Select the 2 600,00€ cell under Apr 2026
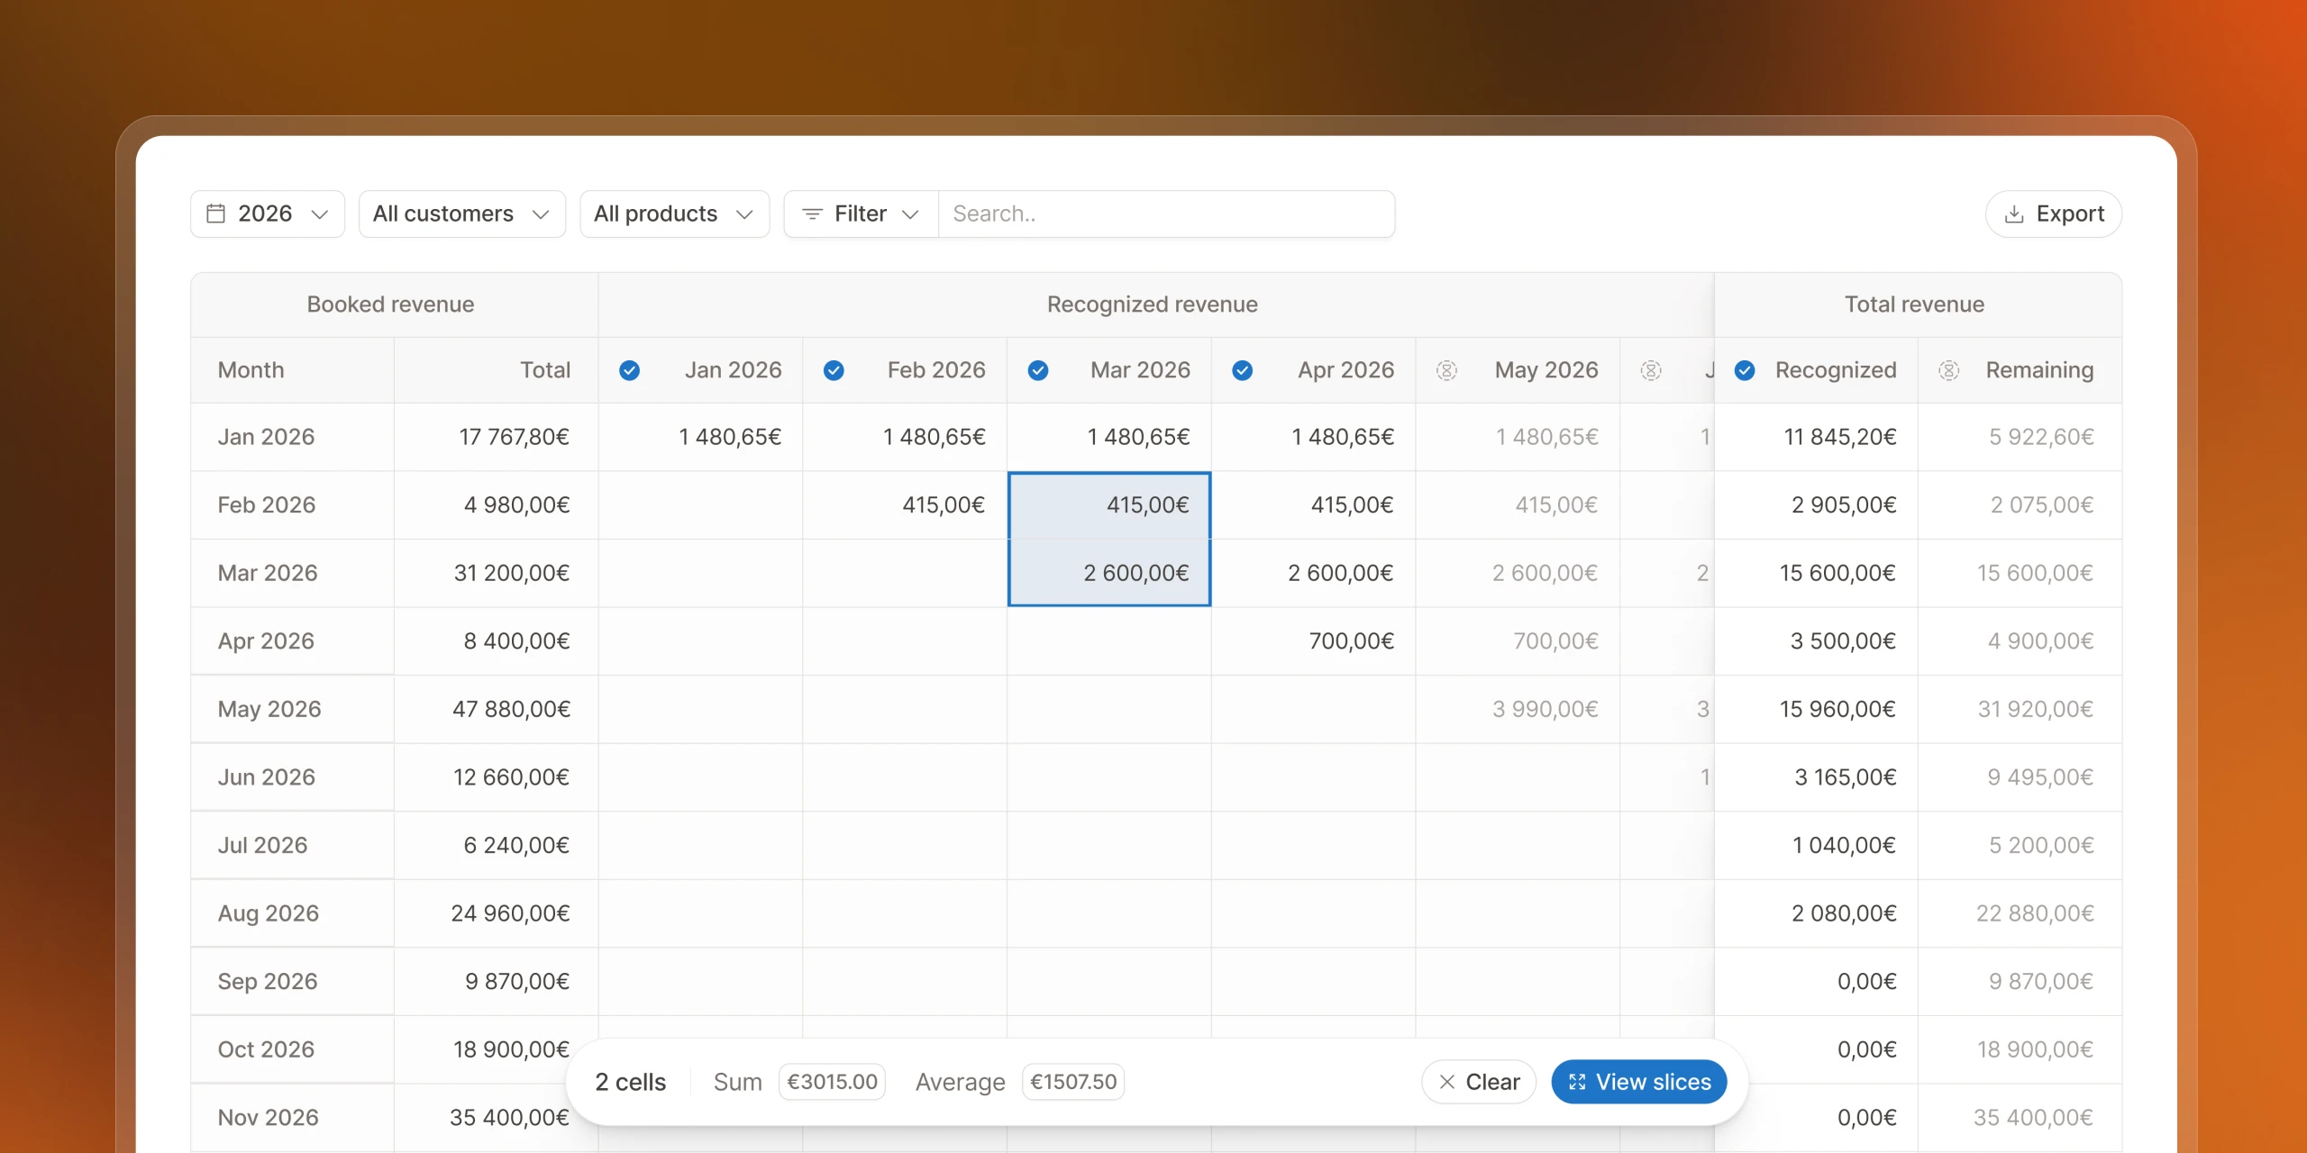The width and height of the screenshot is (2307, 1153). pos(1314,573)
